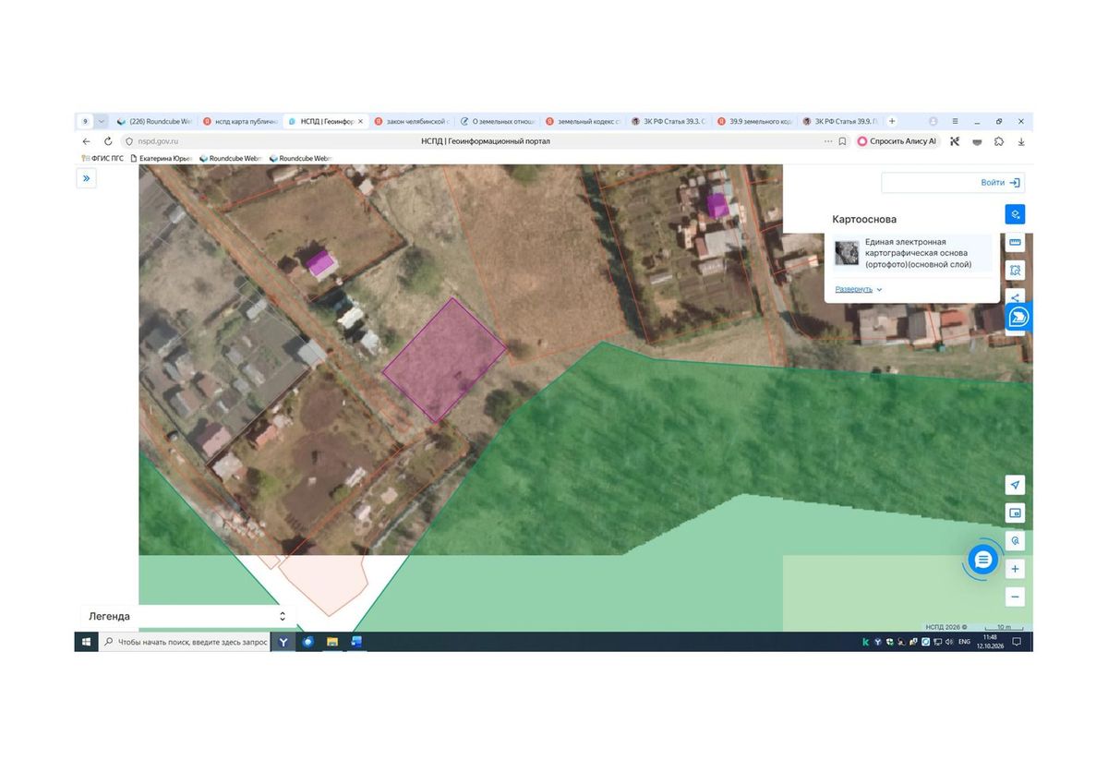
Task: Click the Войти login button
Action: click(x=1000, y=183)
